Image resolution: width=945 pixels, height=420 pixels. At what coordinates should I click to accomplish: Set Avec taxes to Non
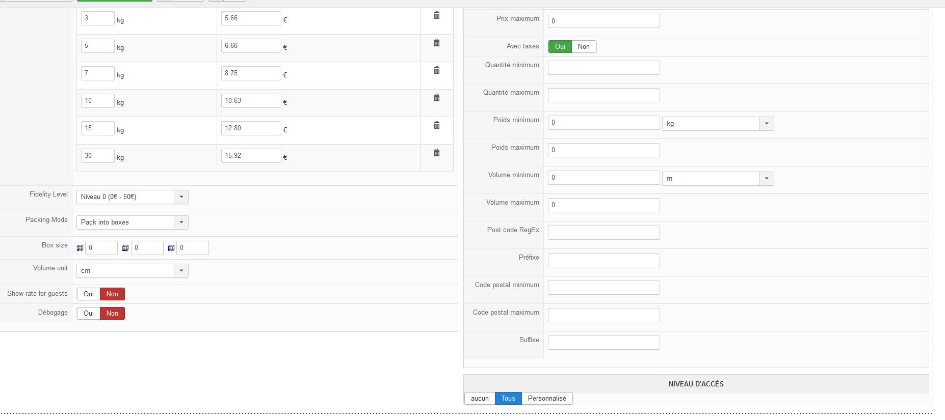(x=584, y=47)
